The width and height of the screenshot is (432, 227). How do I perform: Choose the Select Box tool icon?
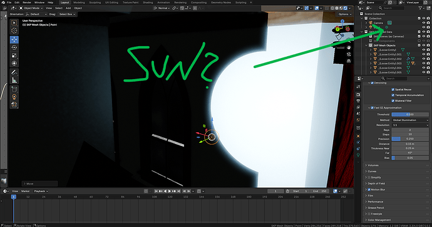click(14, 22)
